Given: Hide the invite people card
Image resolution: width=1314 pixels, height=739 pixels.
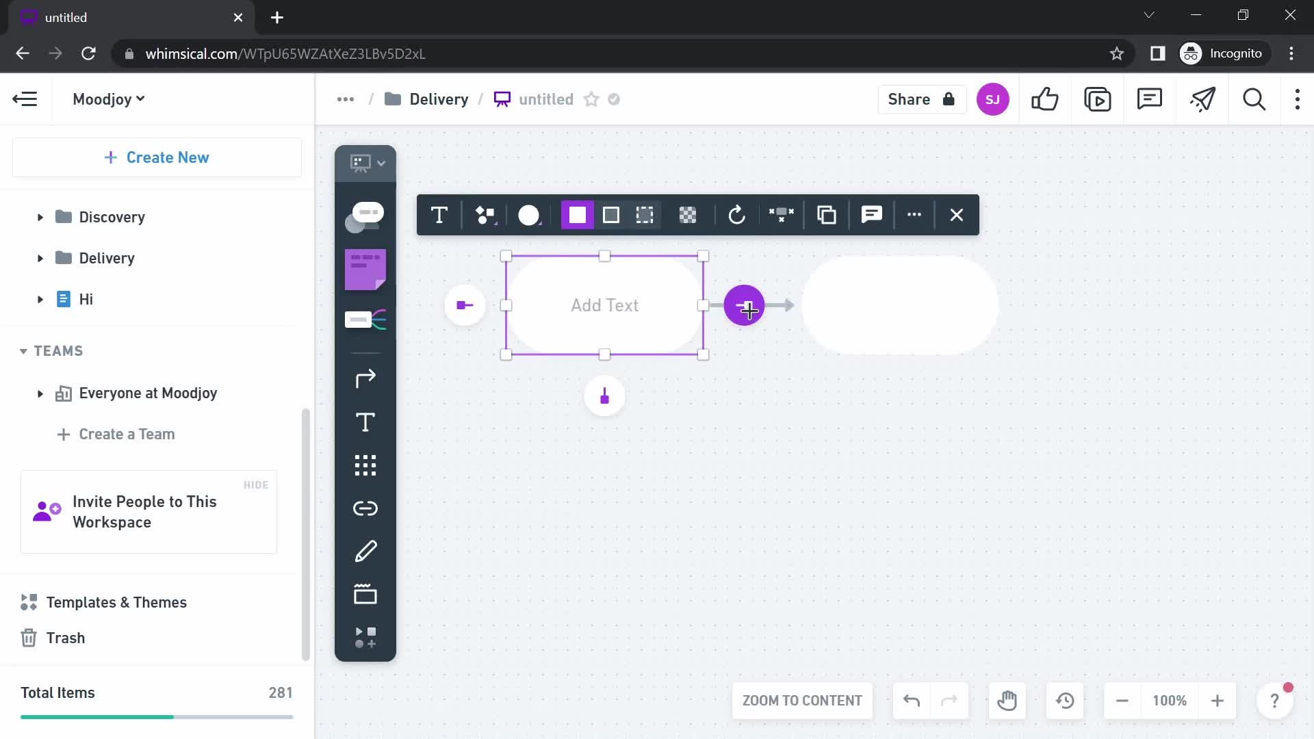Looking at the screenshot, I should pyautogui.click(x=255, y=485).
